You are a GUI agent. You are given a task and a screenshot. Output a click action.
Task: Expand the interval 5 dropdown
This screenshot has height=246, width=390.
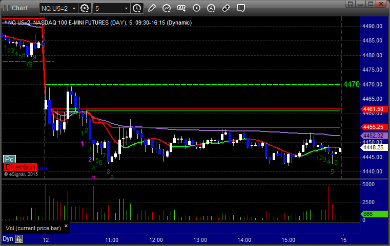pyautogui.click(x=126, y=9)
